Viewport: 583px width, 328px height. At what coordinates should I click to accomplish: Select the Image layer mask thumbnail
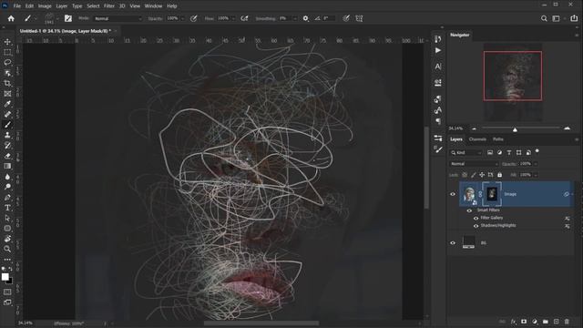492,194
